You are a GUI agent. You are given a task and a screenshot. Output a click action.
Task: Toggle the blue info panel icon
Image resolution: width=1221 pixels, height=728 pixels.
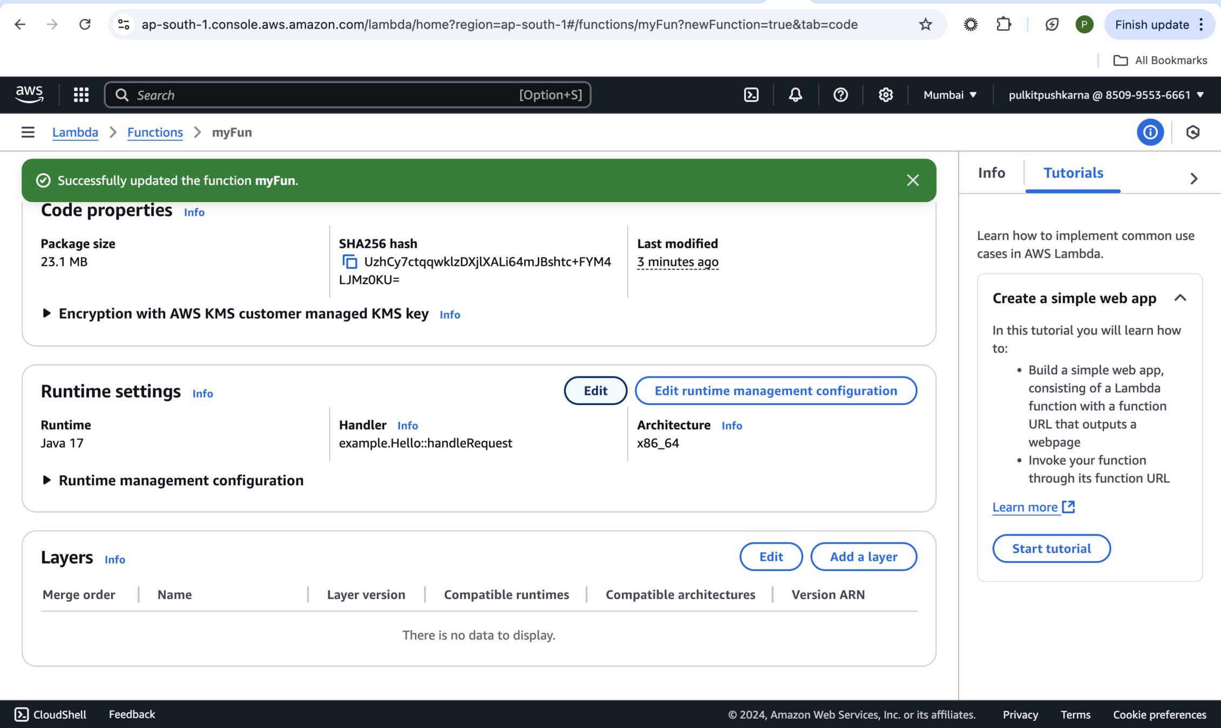1150,132
